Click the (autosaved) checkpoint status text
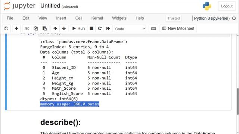This screenshot has height=134, width=239. click(x=70, y=7)
